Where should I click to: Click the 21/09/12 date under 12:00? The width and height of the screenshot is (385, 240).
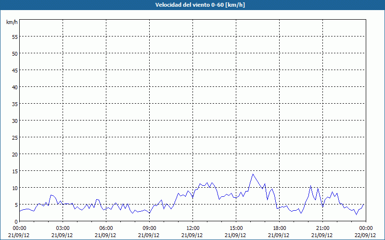point(192,235)
